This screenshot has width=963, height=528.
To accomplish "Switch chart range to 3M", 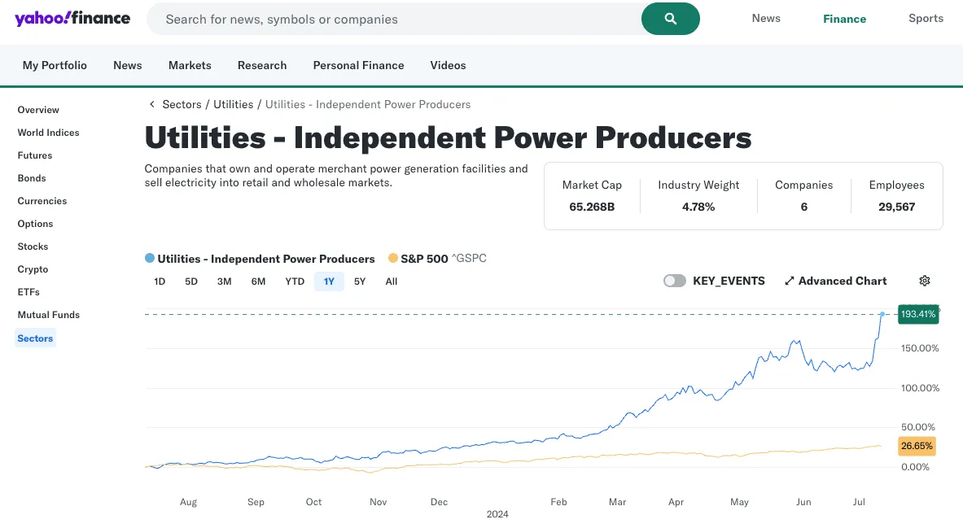I will pyautogui.click(x=224, y=281).
